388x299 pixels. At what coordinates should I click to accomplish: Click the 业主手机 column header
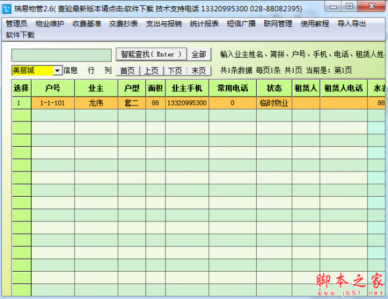click(187, 88)
